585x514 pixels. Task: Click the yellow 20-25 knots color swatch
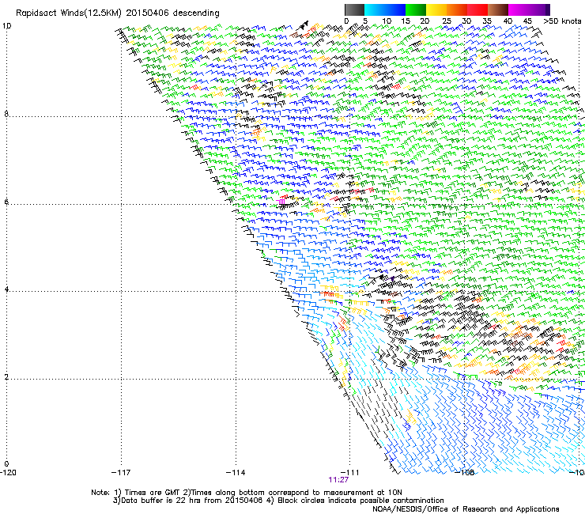(436, 9)
